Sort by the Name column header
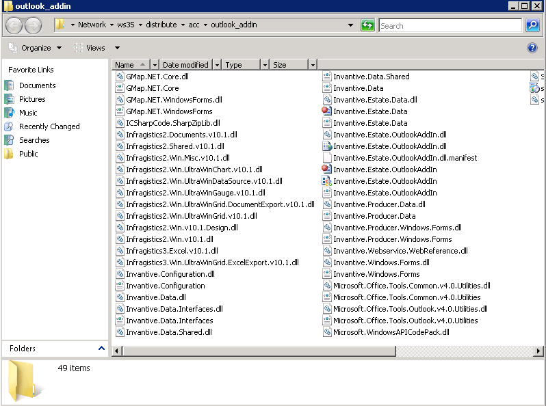This screenshot has height=406, width=546. [131, 65]
